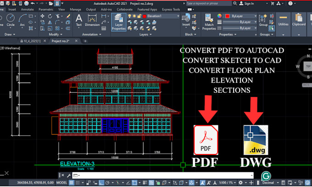The width and height of the screenshot is (312, 187).
Task: Open the Elevation1 layer dropdown
Action: tap(178, 16)
